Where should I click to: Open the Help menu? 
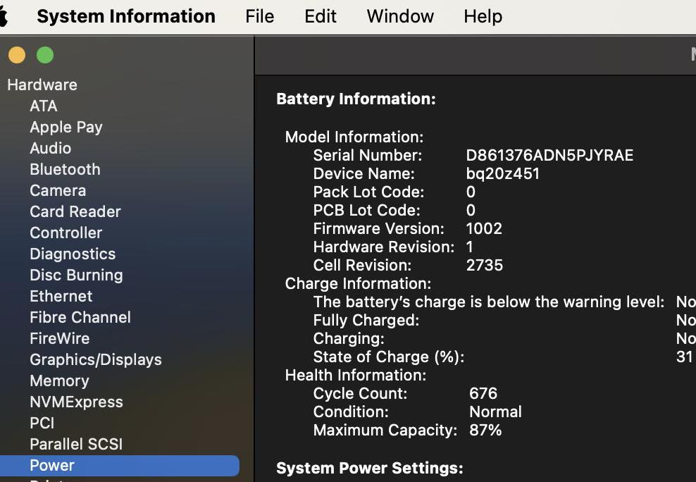(483, 16)
